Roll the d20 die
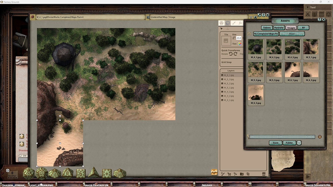 [x=29, y=173]
